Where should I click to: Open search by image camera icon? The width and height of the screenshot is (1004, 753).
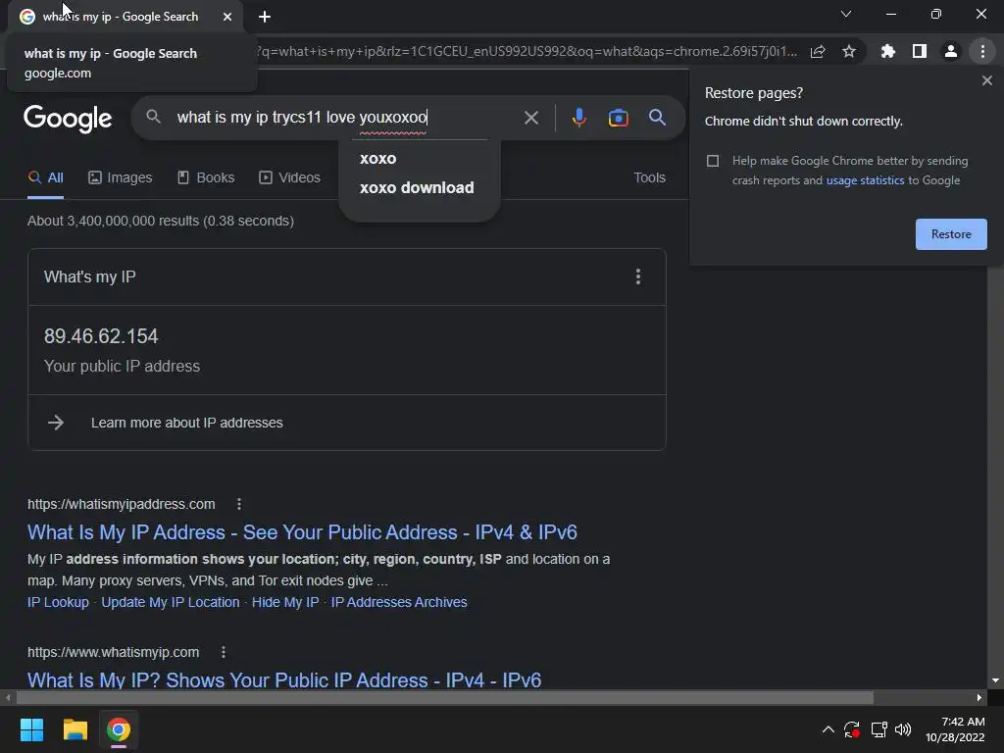tap(618, 118)
